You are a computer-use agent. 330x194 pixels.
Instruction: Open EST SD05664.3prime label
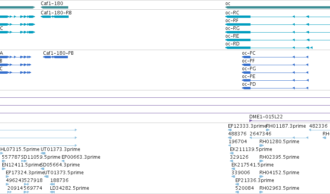click(60, 165)
